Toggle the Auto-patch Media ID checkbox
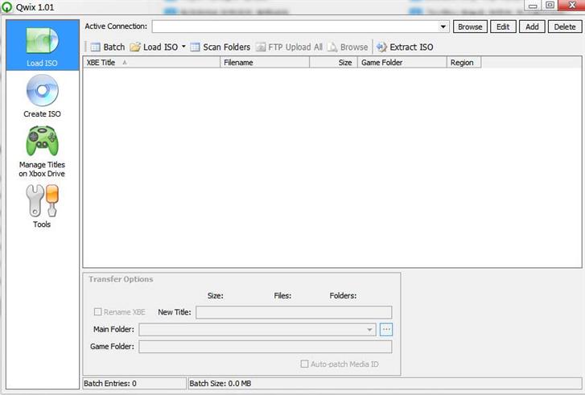585x395 pixels. (304, 364)
